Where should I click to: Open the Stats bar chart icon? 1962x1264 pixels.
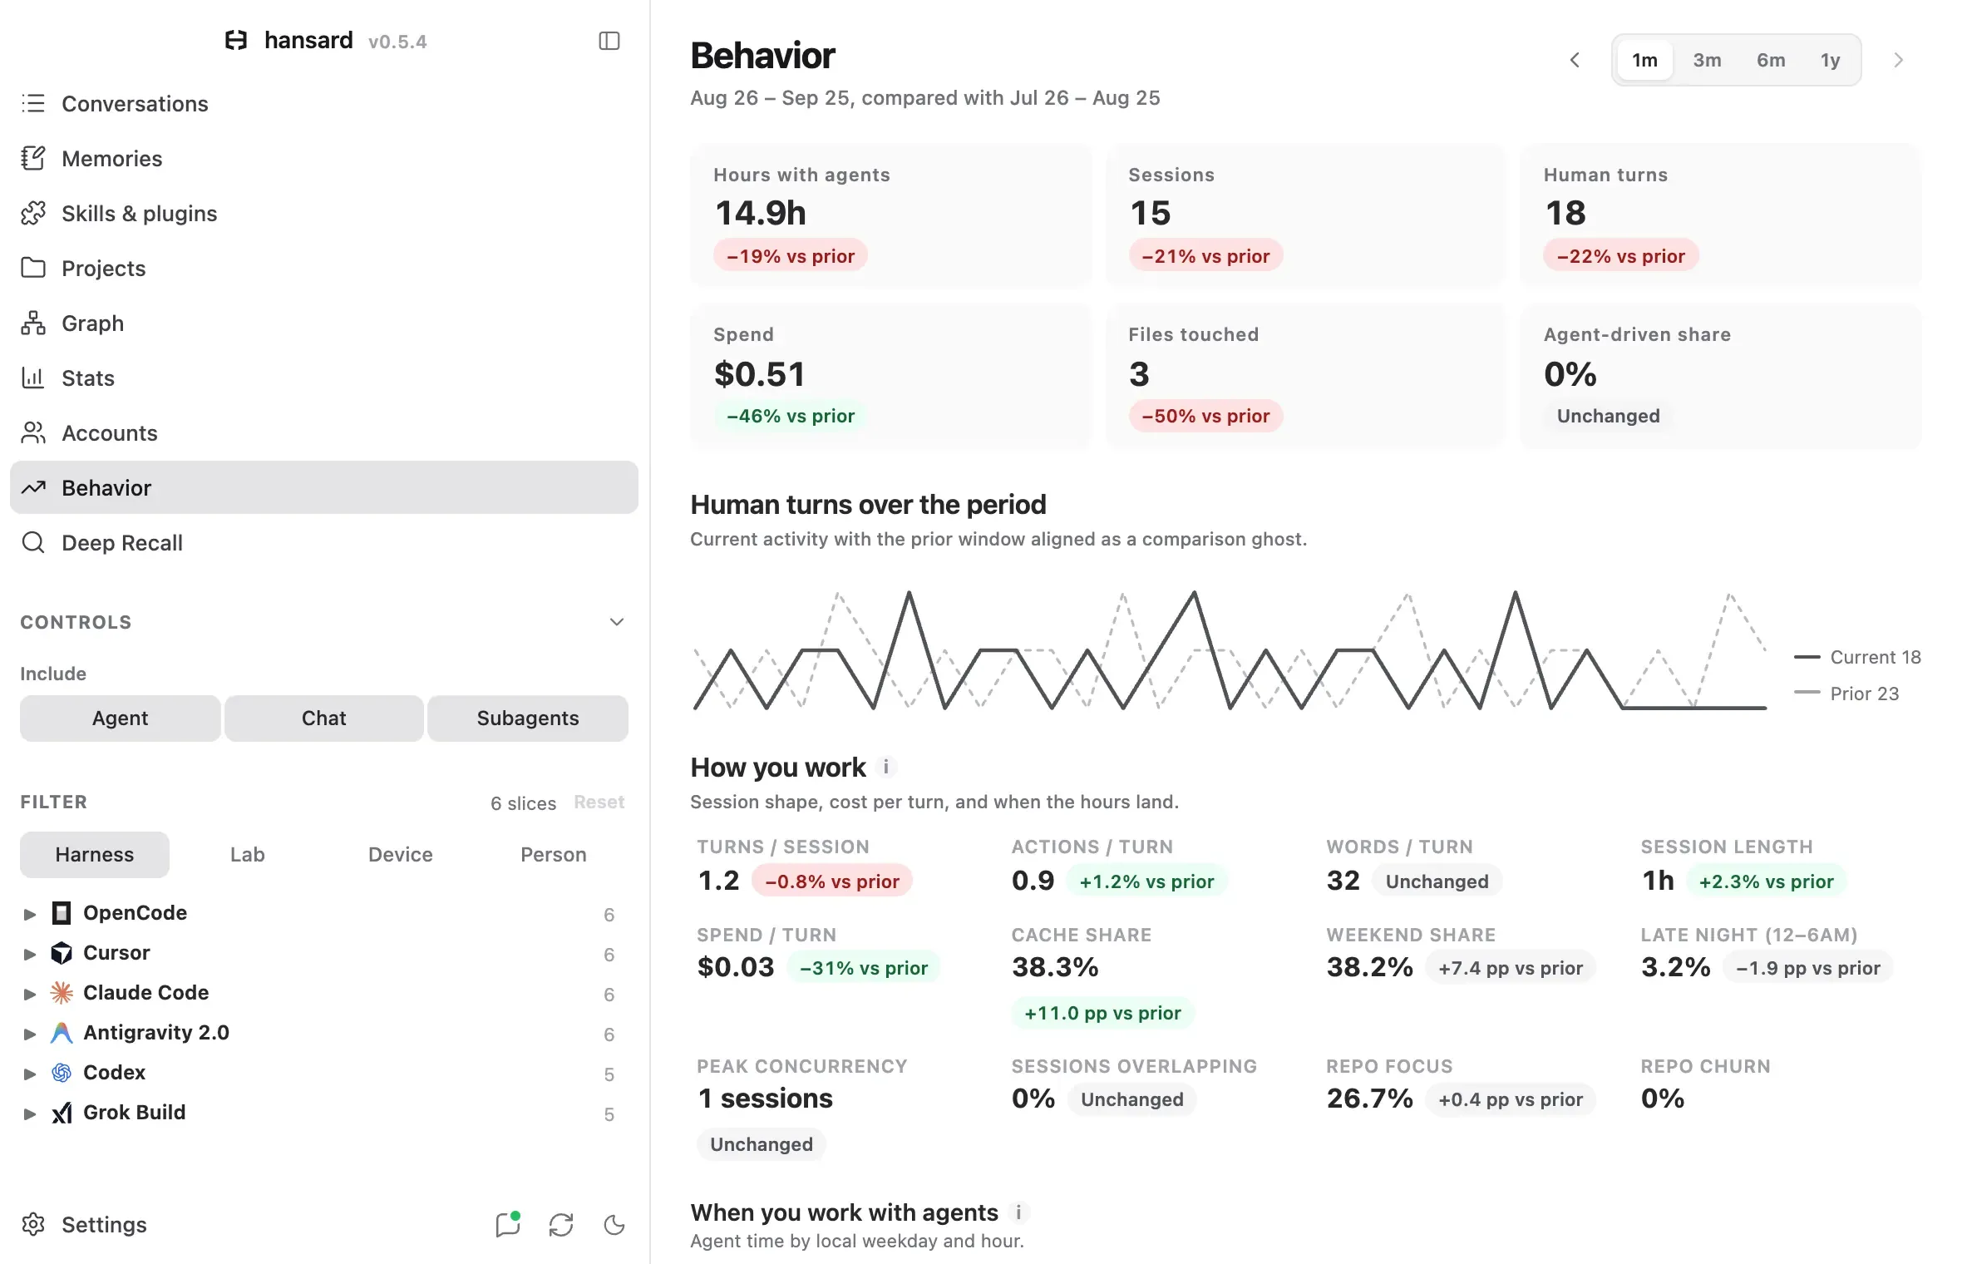(33, 378)
